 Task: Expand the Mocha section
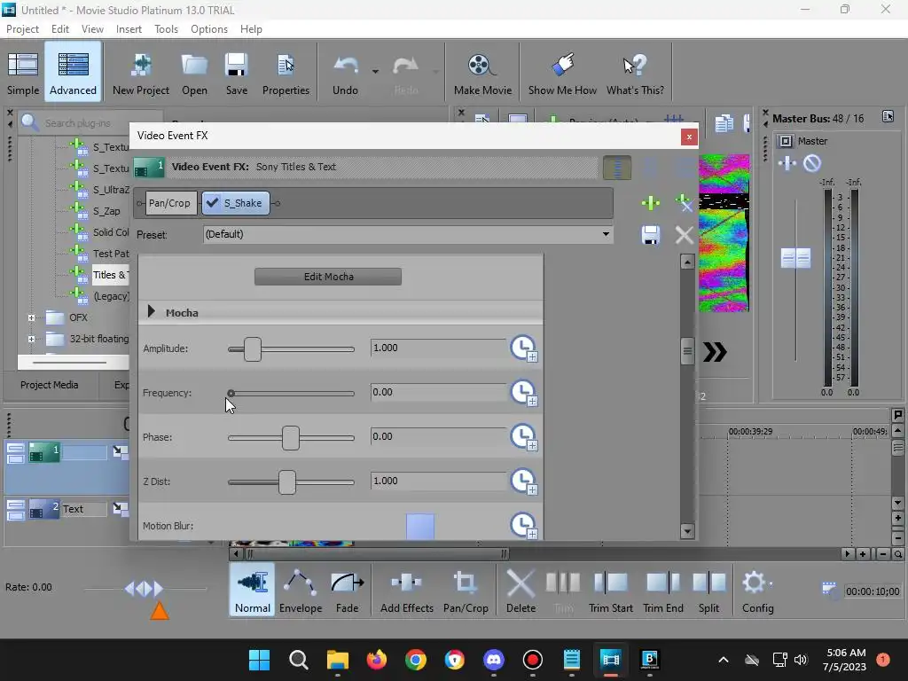coord(151,311)
